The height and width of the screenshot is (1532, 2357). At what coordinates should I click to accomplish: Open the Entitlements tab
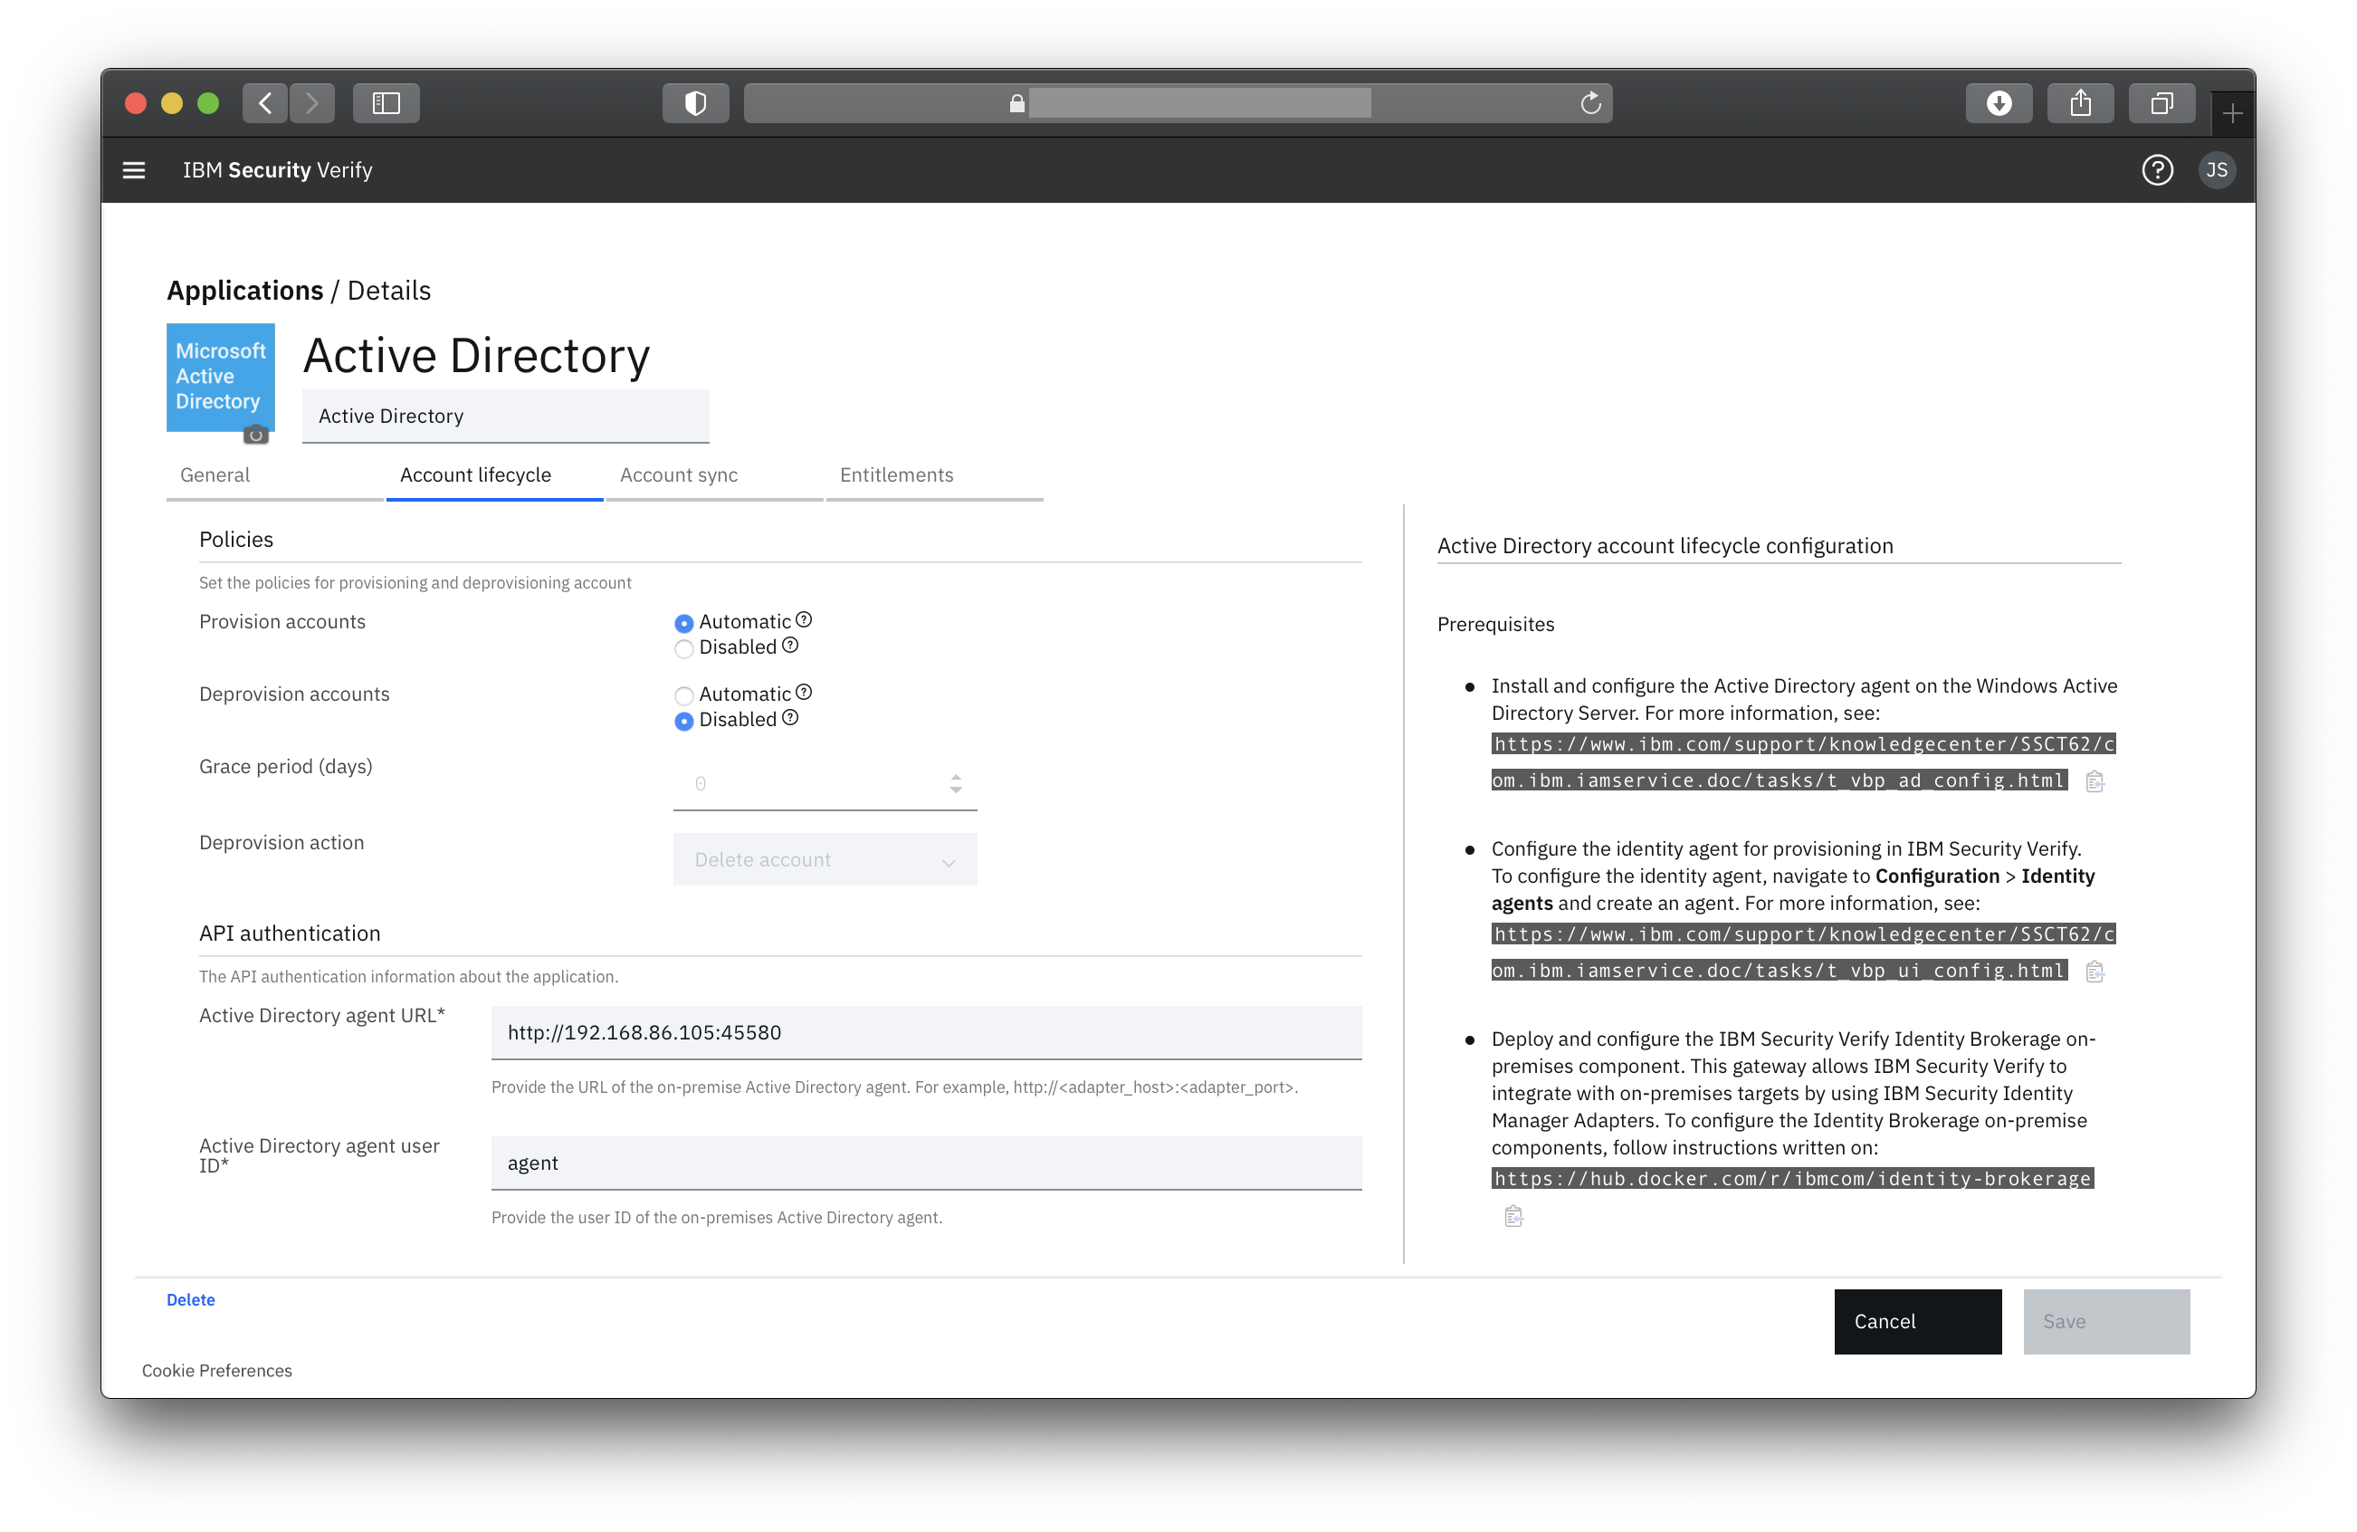coord(896,475)
